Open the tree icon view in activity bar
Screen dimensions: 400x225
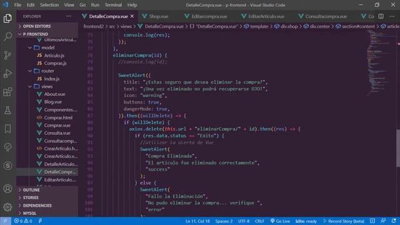point(7,147)
